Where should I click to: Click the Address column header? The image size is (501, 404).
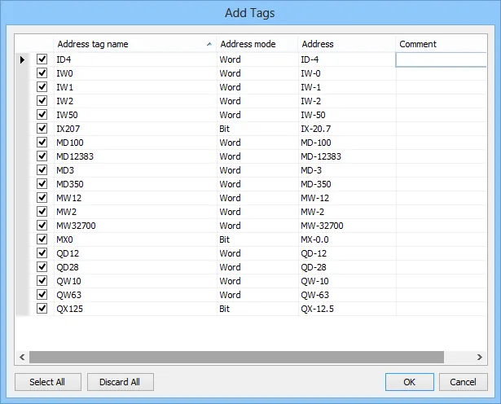click(x=347, y=44)
